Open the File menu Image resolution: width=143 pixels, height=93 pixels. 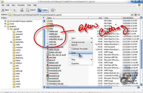3,5
